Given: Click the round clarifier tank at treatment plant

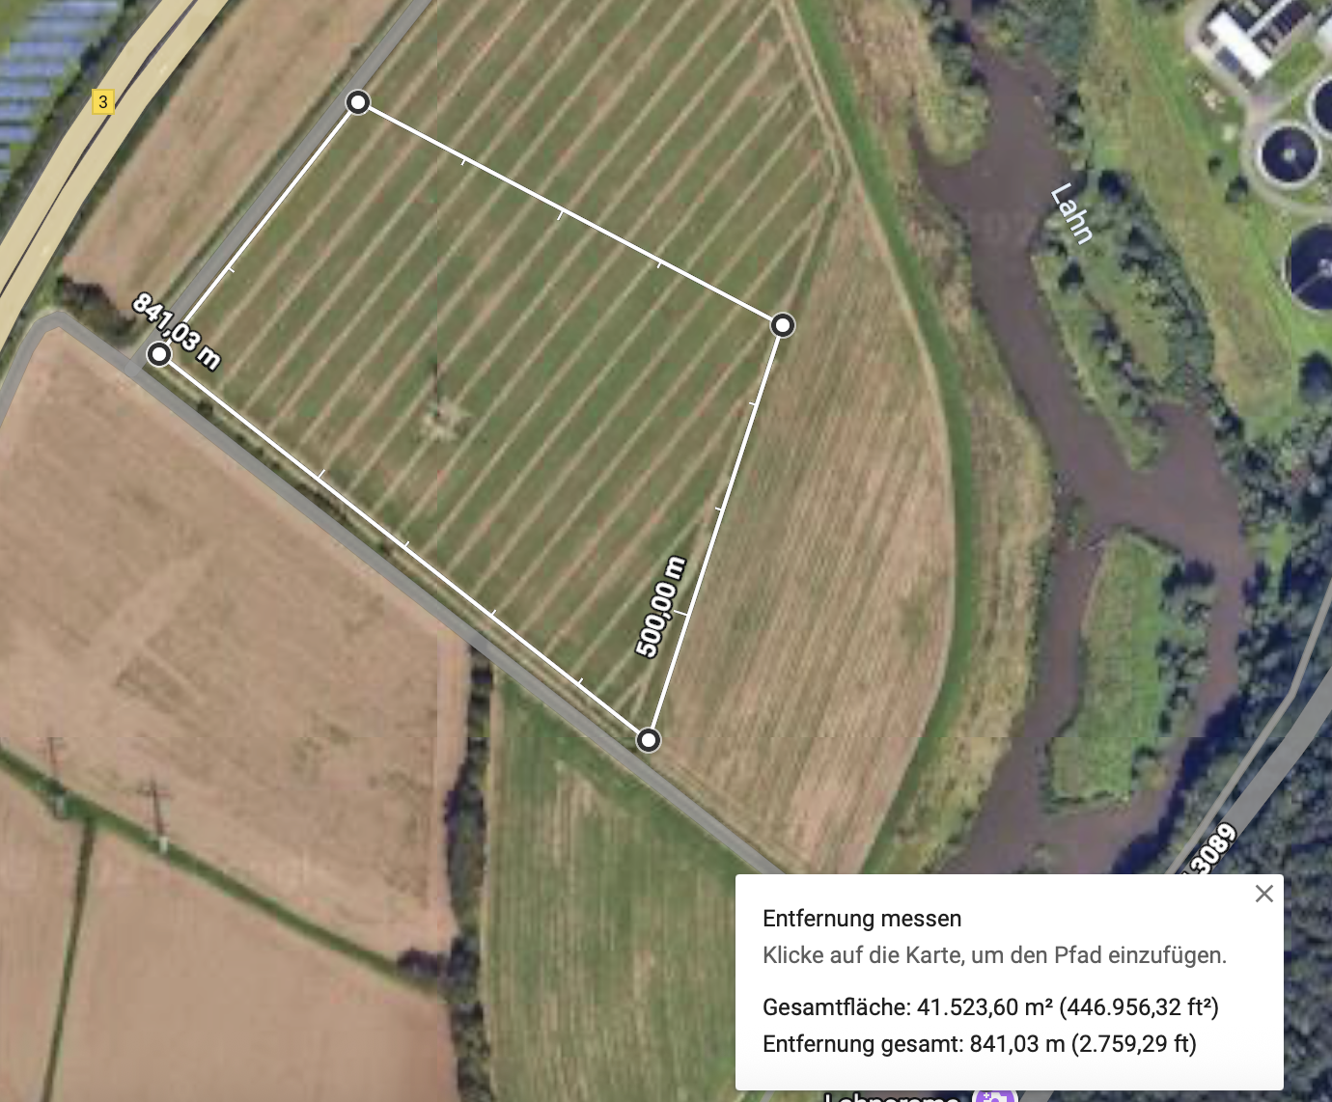Looking at the screenshot, I should coord(1290,155).
